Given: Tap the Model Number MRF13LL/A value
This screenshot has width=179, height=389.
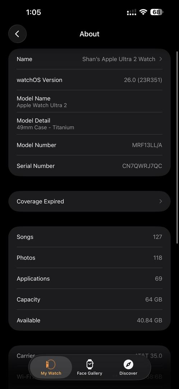Looking at the screenshot, I should 147,145.
